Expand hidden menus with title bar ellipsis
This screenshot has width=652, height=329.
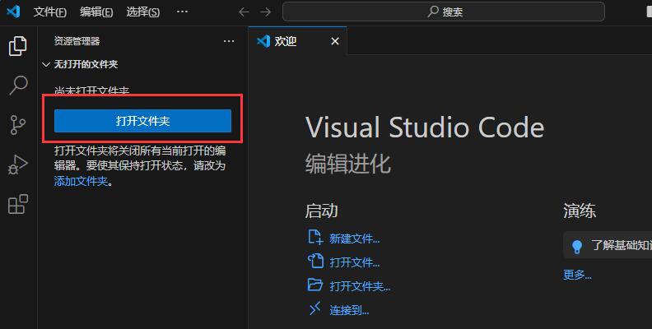tap(182, 12)
